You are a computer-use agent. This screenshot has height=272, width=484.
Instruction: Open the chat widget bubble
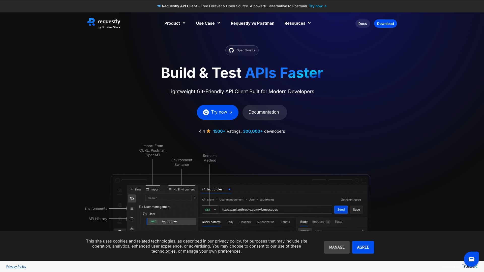(x=471, y=259)
